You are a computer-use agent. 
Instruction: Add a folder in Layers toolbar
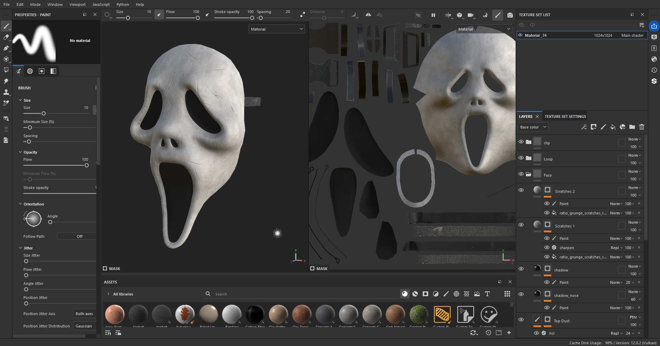pos(632,127)
